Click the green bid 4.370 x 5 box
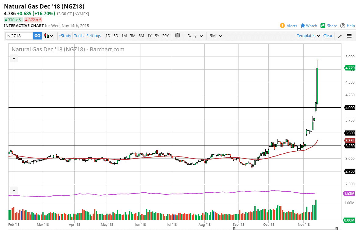 click(13, 20)
